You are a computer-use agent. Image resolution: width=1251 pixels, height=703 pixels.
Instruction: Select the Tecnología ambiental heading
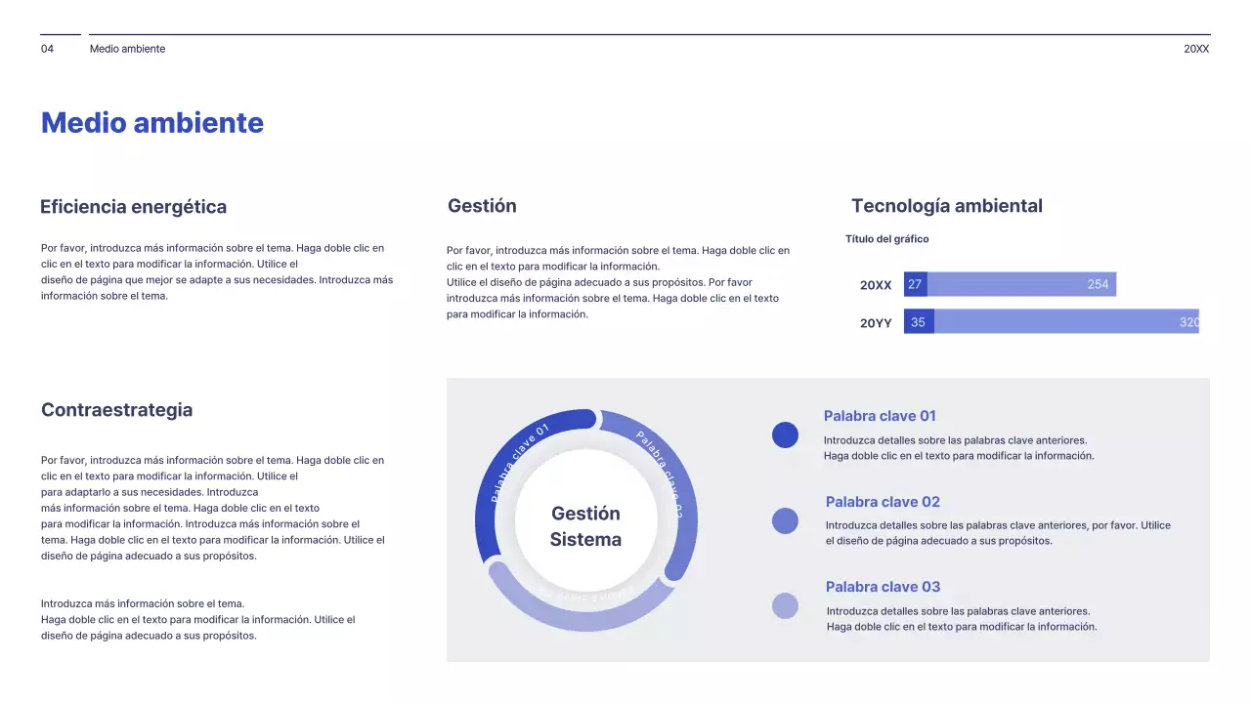click(x=946, y=206)
